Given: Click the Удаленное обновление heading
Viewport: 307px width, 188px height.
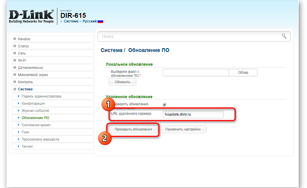Looking at the screenshot, I should (129, 97).
